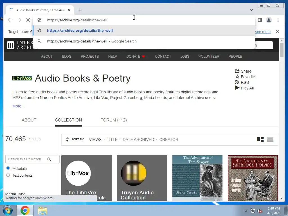
Task: Switch to the ABOUT tab
Action: pyautogui.click(x=29, y=120)
